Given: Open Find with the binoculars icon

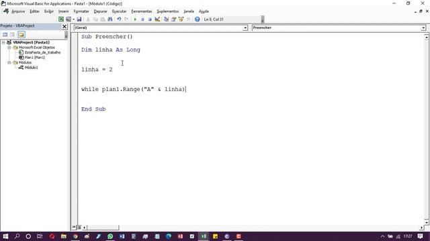Looking at the screenshot, I should (110, 19).
